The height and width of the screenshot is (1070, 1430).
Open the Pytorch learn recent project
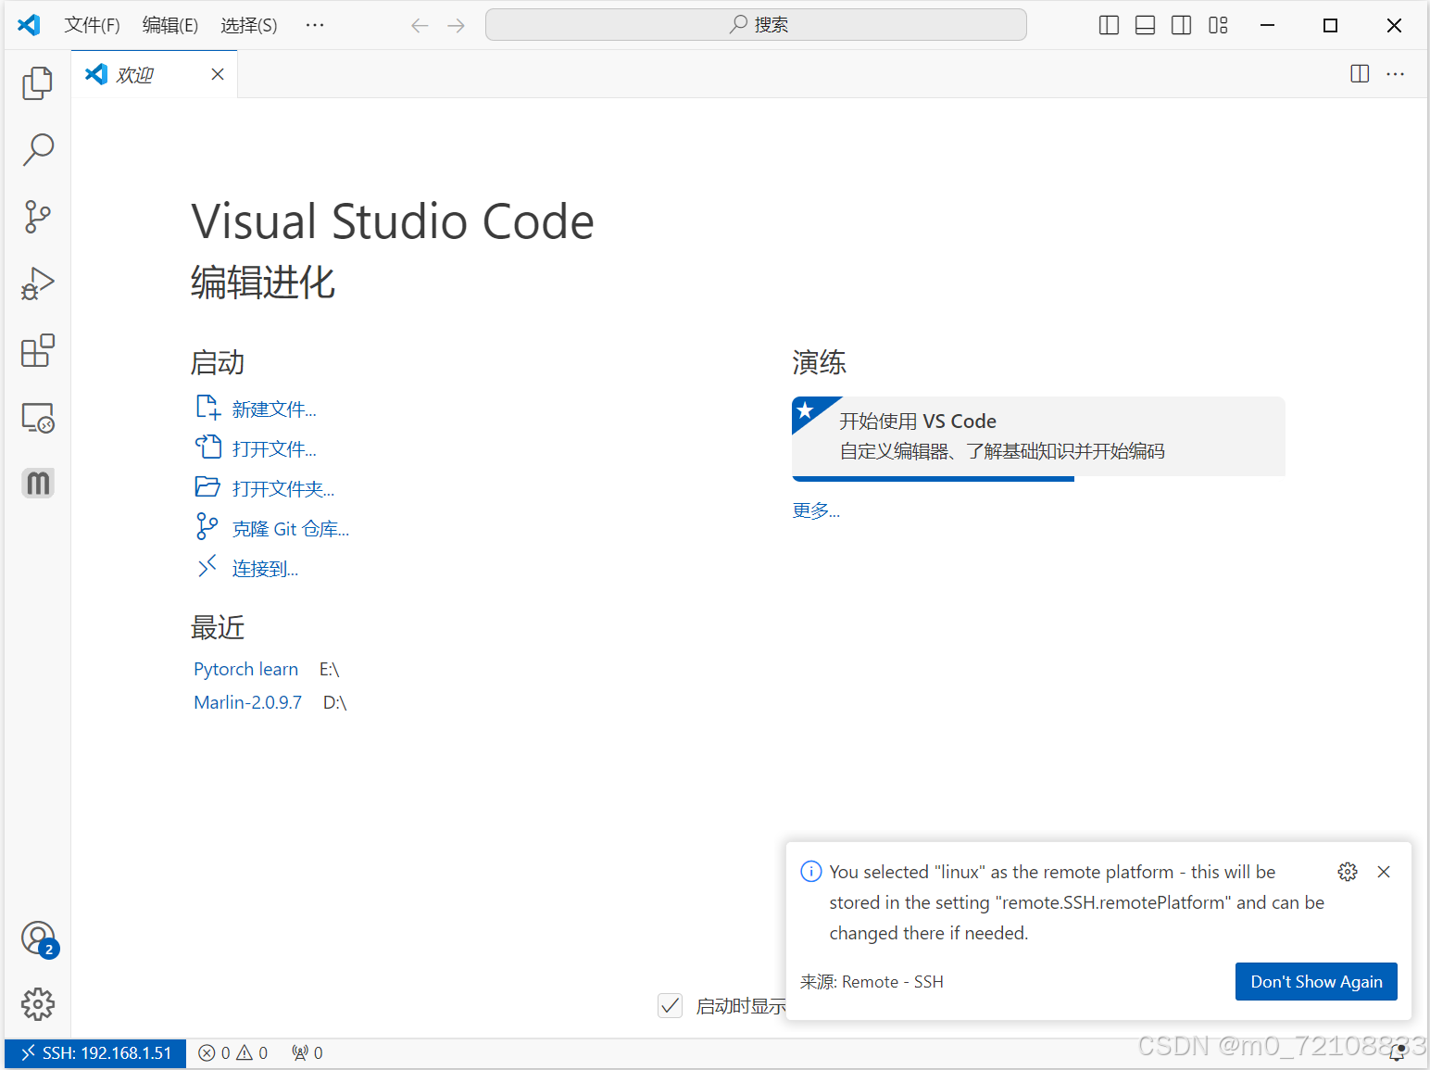pos(245,668)
